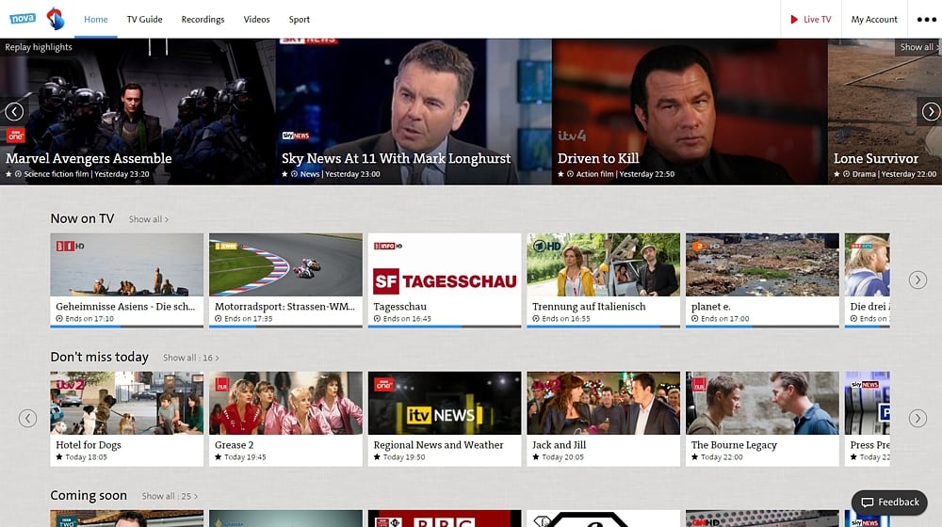This screenshot has width=942, height=527.
Task: Click 'Replay highlights' label
Action: pos(39,47)
